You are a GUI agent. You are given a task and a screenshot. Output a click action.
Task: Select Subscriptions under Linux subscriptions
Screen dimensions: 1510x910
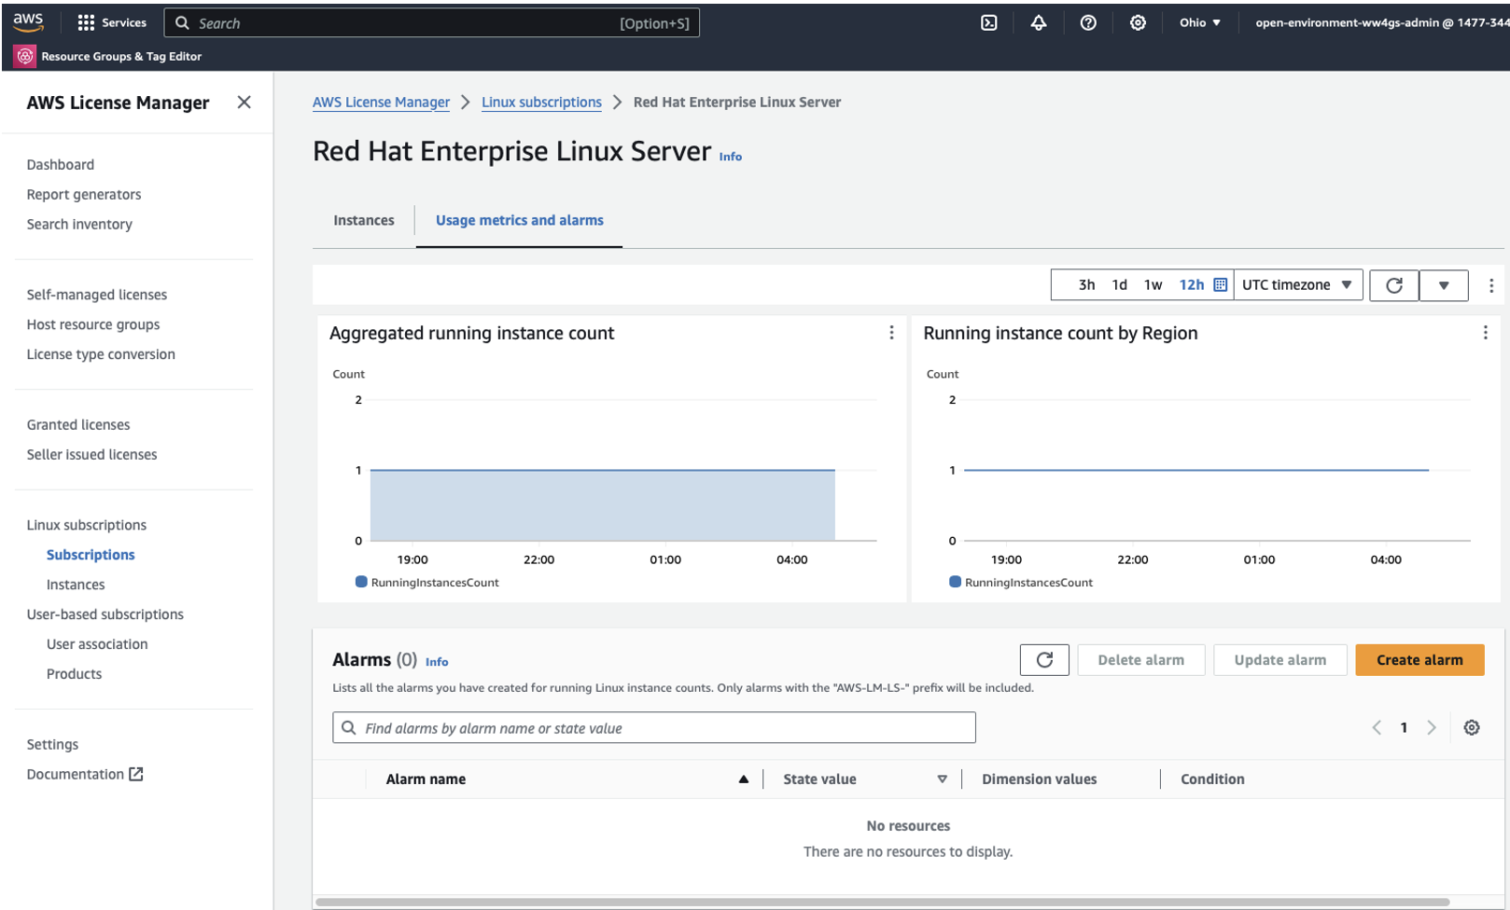(x=91, y=555)
